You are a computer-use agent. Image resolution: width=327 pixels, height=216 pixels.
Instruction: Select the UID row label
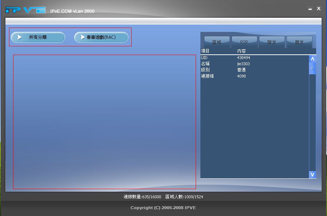tap(204, 58)
